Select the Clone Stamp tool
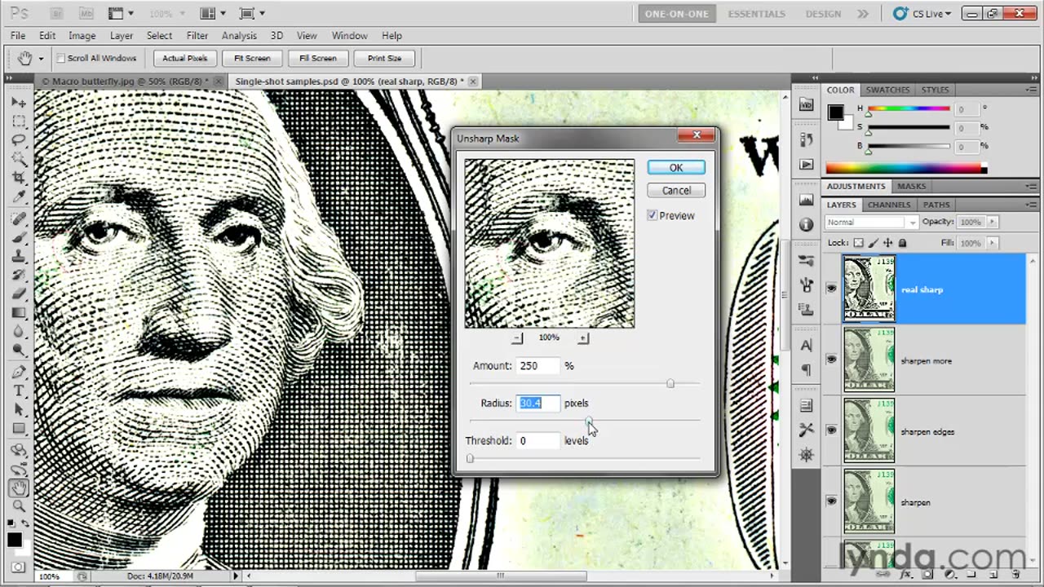The width and height of the screenshot is (1044, 587). pyautogui.click(x=18, y=257)
